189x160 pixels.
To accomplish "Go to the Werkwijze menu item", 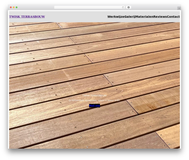I will point(116,17).
